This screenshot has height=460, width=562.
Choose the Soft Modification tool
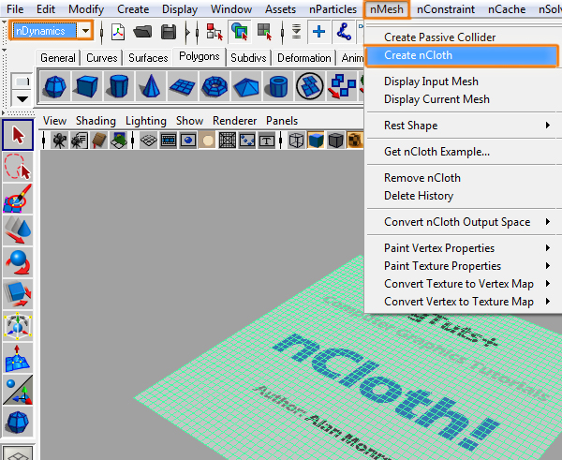18,358
